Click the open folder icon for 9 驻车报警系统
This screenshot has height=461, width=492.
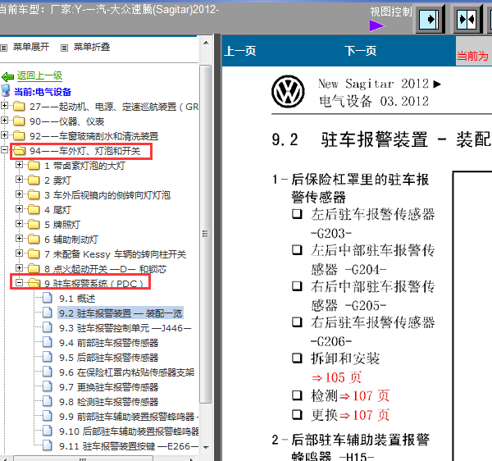point(34,283)
